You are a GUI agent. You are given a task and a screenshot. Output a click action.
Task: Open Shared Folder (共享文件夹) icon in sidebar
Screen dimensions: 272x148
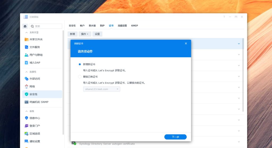coord(27,39)
